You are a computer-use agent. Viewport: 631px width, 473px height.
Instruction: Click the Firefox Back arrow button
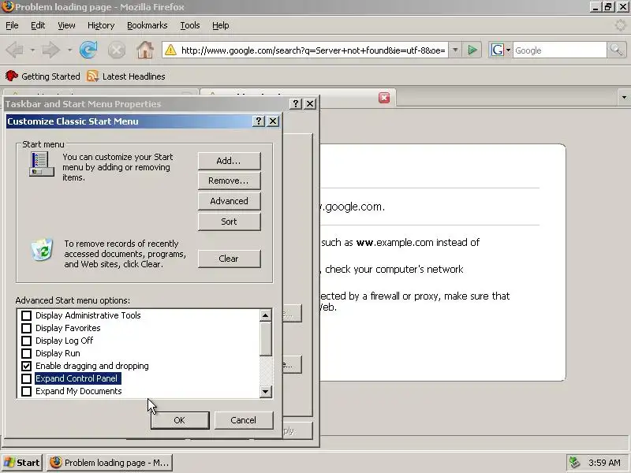click(15, 50)
